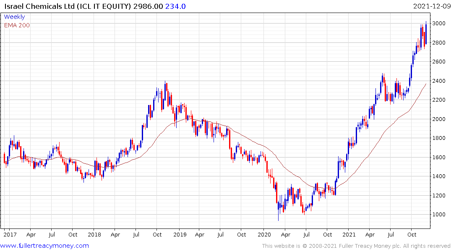The width and height of the screenshot is (451, 252).
Task: Click the Weekly interval label
Action: pos(14,17)
